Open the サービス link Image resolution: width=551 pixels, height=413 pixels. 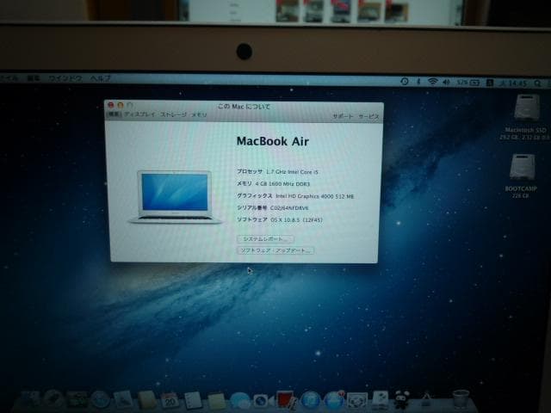(368, 116)
